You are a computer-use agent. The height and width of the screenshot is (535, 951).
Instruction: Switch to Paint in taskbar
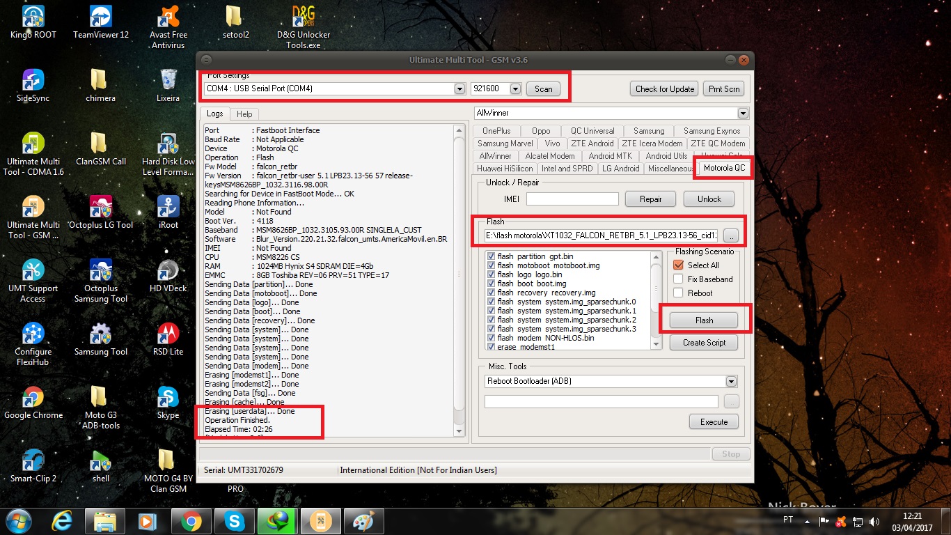point(363,520)
